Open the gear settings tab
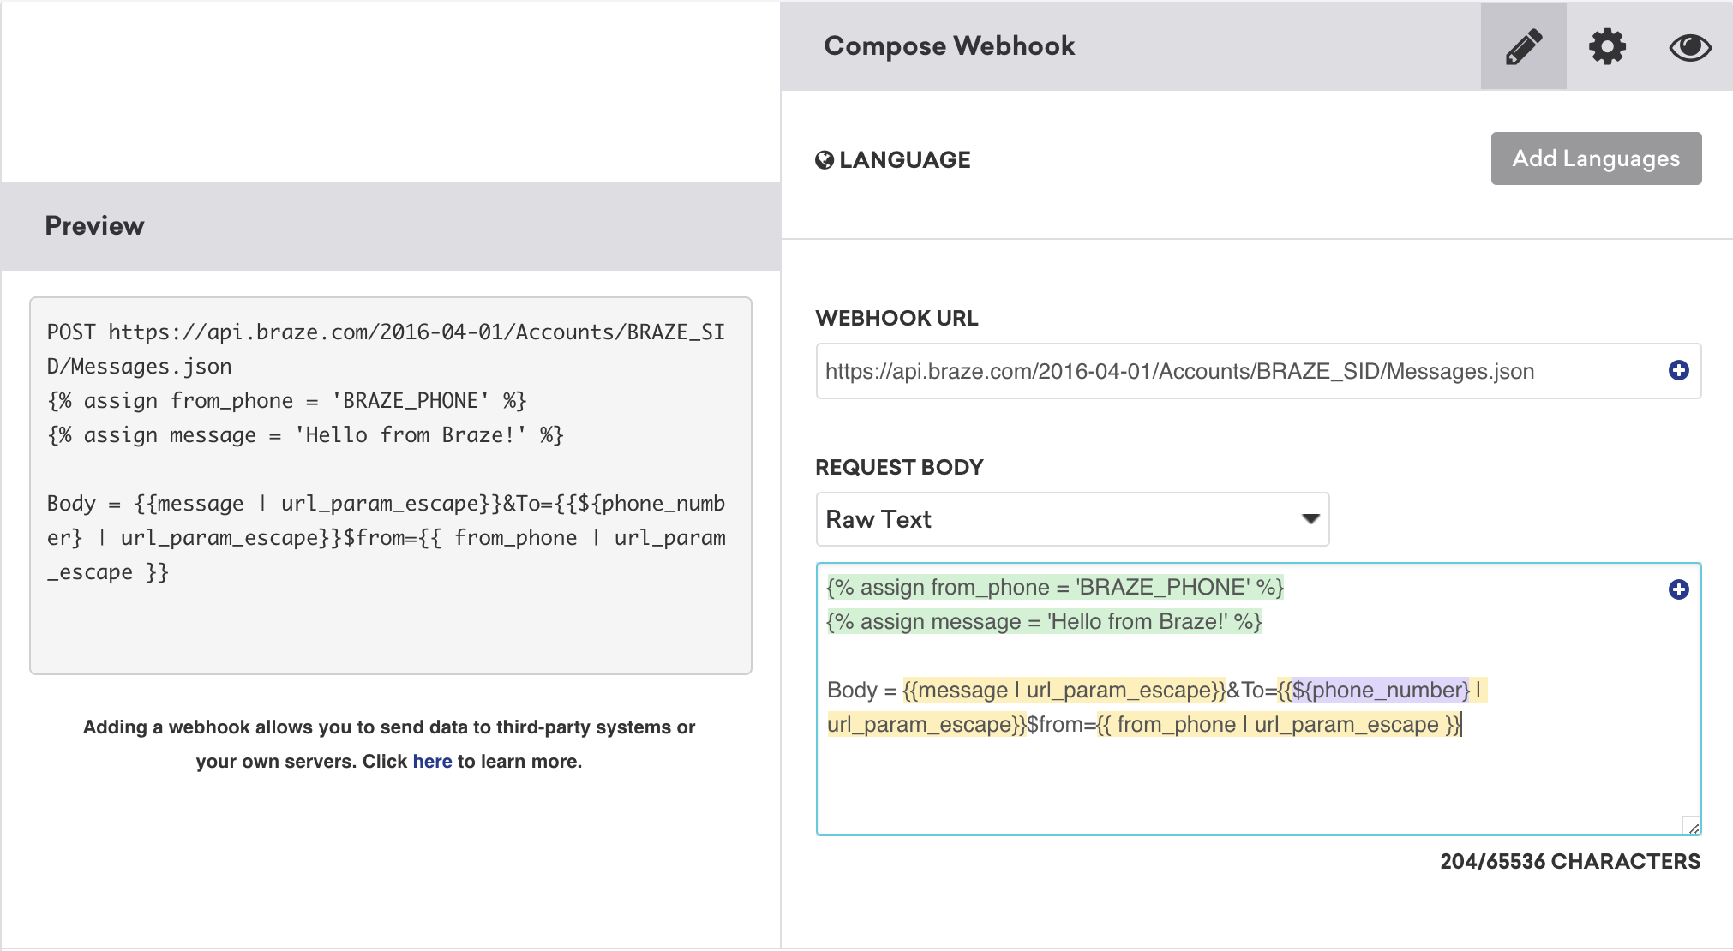 (1607, 46)
